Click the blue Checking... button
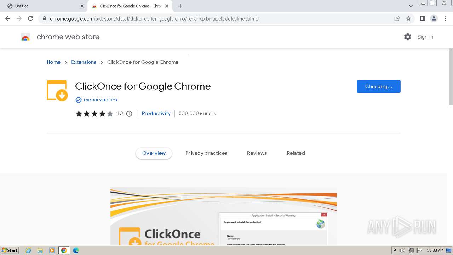Image resolution: width=453 pixels, height=255 pixels. click(x=378, y=86)
